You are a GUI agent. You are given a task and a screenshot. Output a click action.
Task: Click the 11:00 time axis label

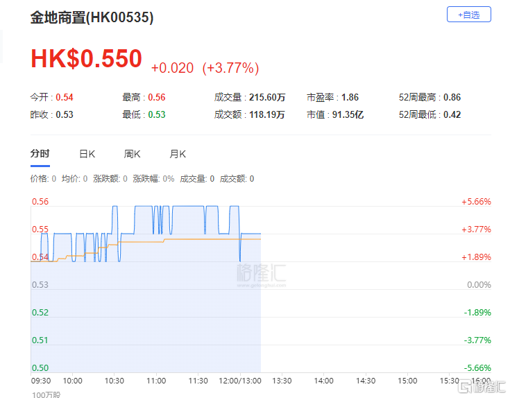(x=156, y=381)
